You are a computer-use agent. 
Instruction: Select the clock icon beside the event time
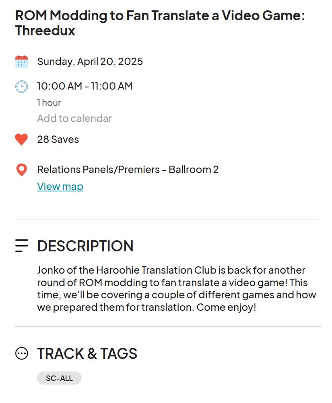(21, 86)
